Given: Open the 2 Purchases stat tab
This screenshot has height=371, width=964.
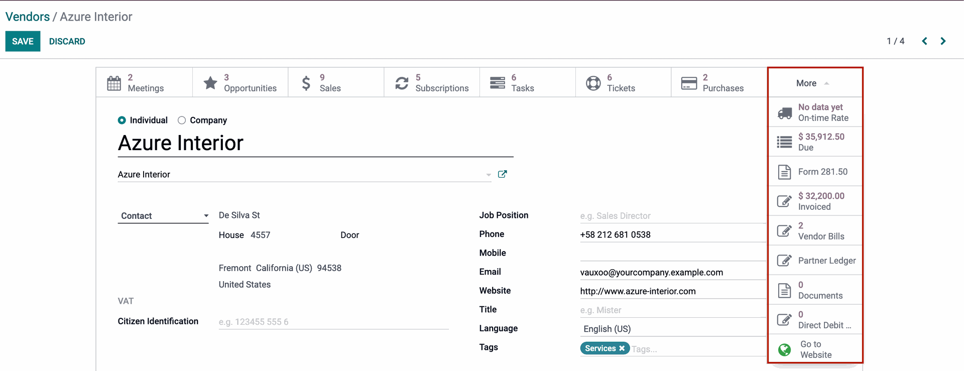Looking at the screenshot, I should click(719, 83).
